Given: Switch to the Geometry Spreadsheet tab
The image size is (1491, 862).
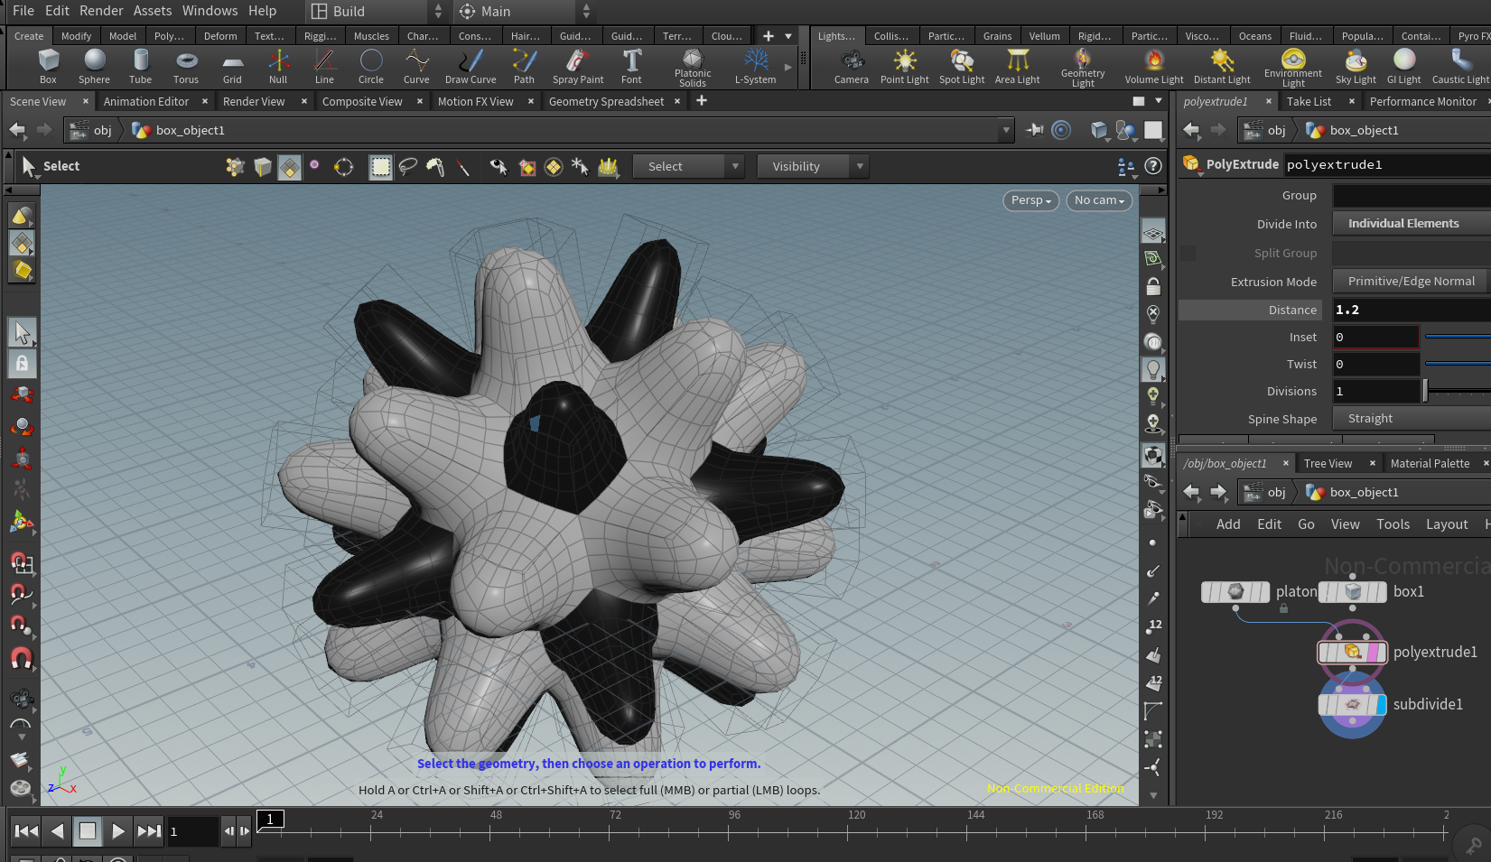Looking at the screenshot, I should 606,102.
